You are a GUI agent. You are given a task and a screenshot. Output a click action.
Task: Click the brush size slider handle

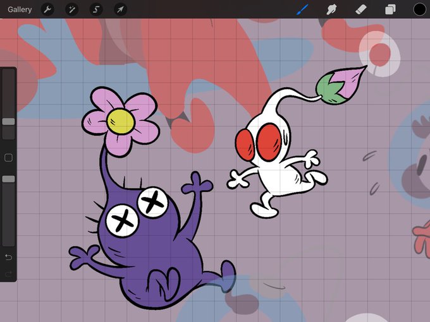[8, 122]
